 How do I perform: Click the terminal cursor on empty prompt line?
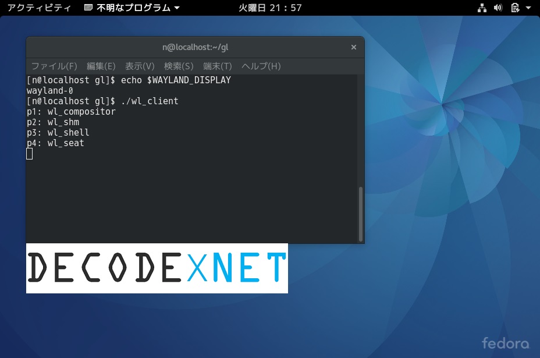point(30,154)
